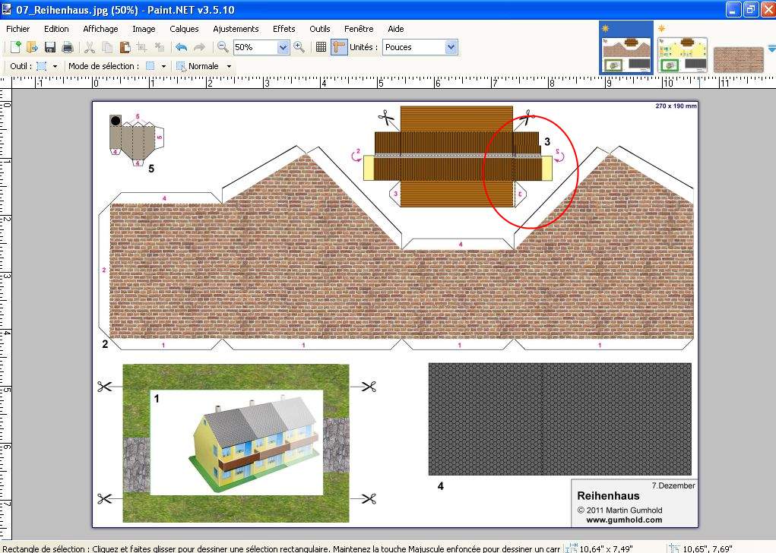Toggle the pixel grid display
The image size is (776, 553).
[x=321, y=47]
